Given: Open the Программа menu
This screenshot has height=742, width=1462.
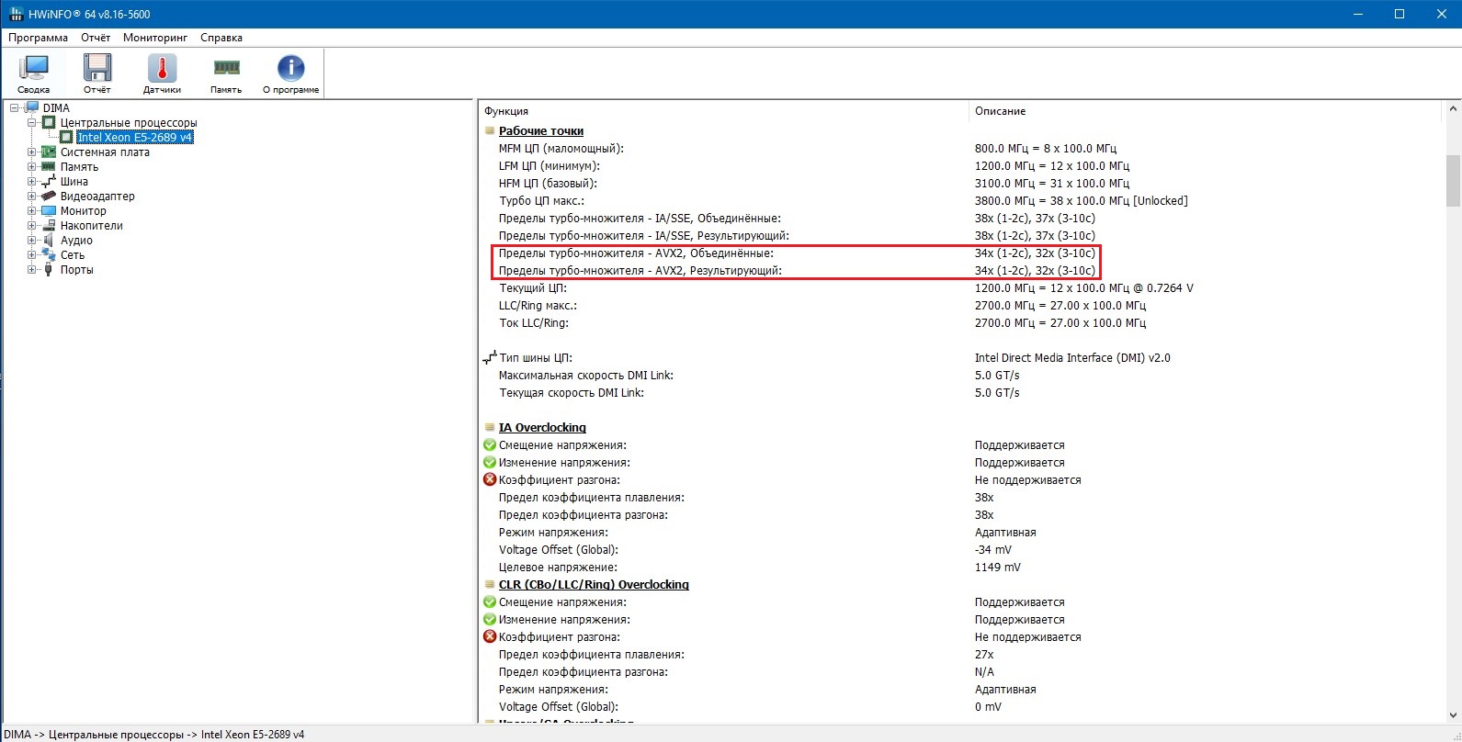Looking at the screenshot, I should (x=39, y=38).
